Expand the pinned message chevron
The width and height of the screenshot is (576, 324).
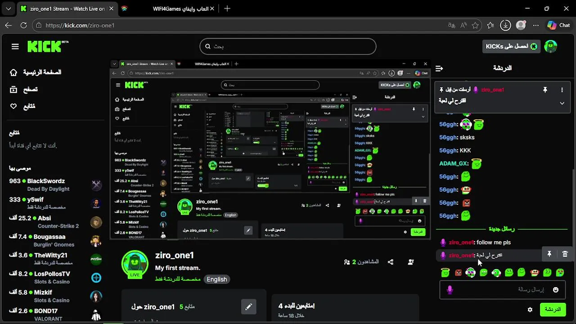point(562,103)
